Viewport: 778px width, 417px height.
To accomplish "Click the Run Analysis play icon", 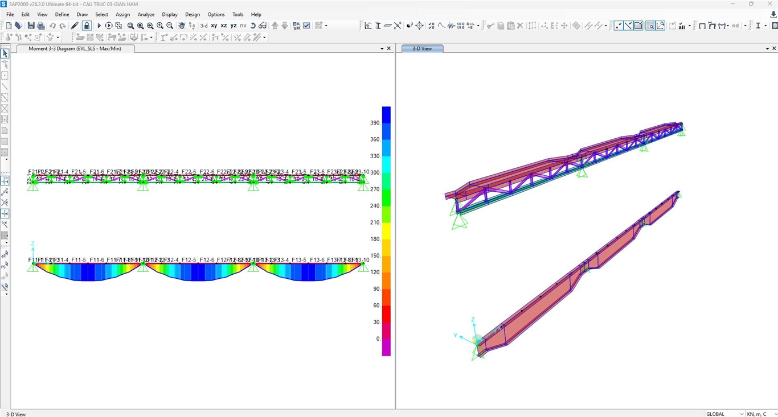I will 99,26.
